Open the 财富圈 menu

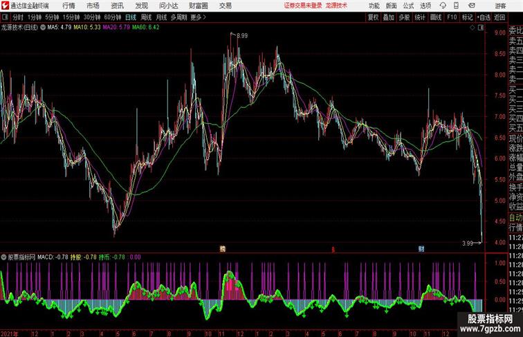pyautogui.click(x=198, y=6)
